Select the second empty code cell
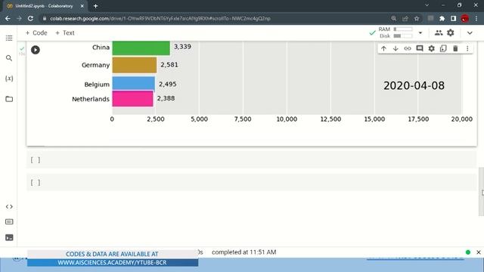 252,182
